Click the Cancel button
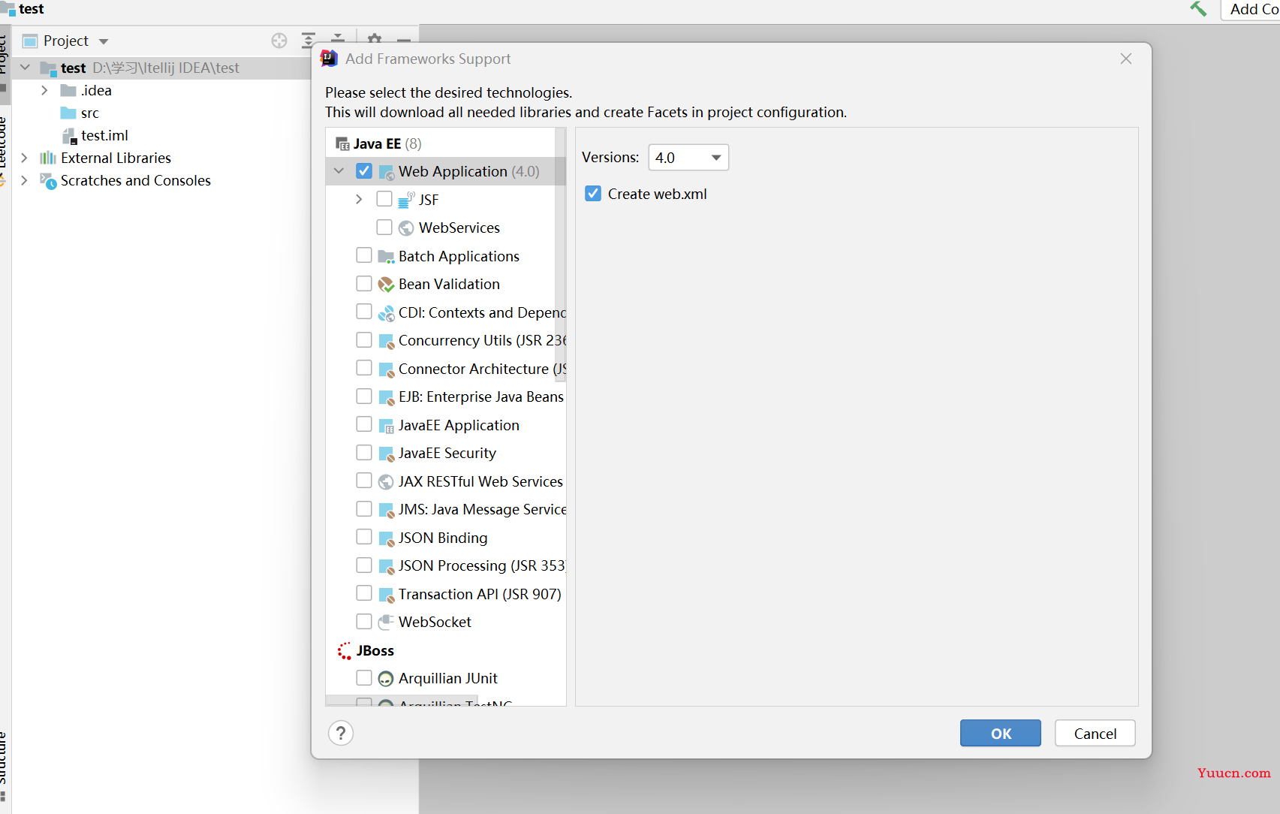 pyautogui.click(x=1095, y=733)
